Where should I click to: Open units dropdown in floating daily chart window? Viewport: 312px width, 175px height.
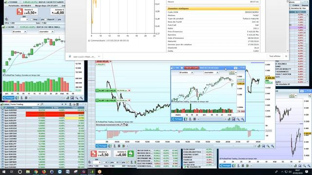click(186, 72)
